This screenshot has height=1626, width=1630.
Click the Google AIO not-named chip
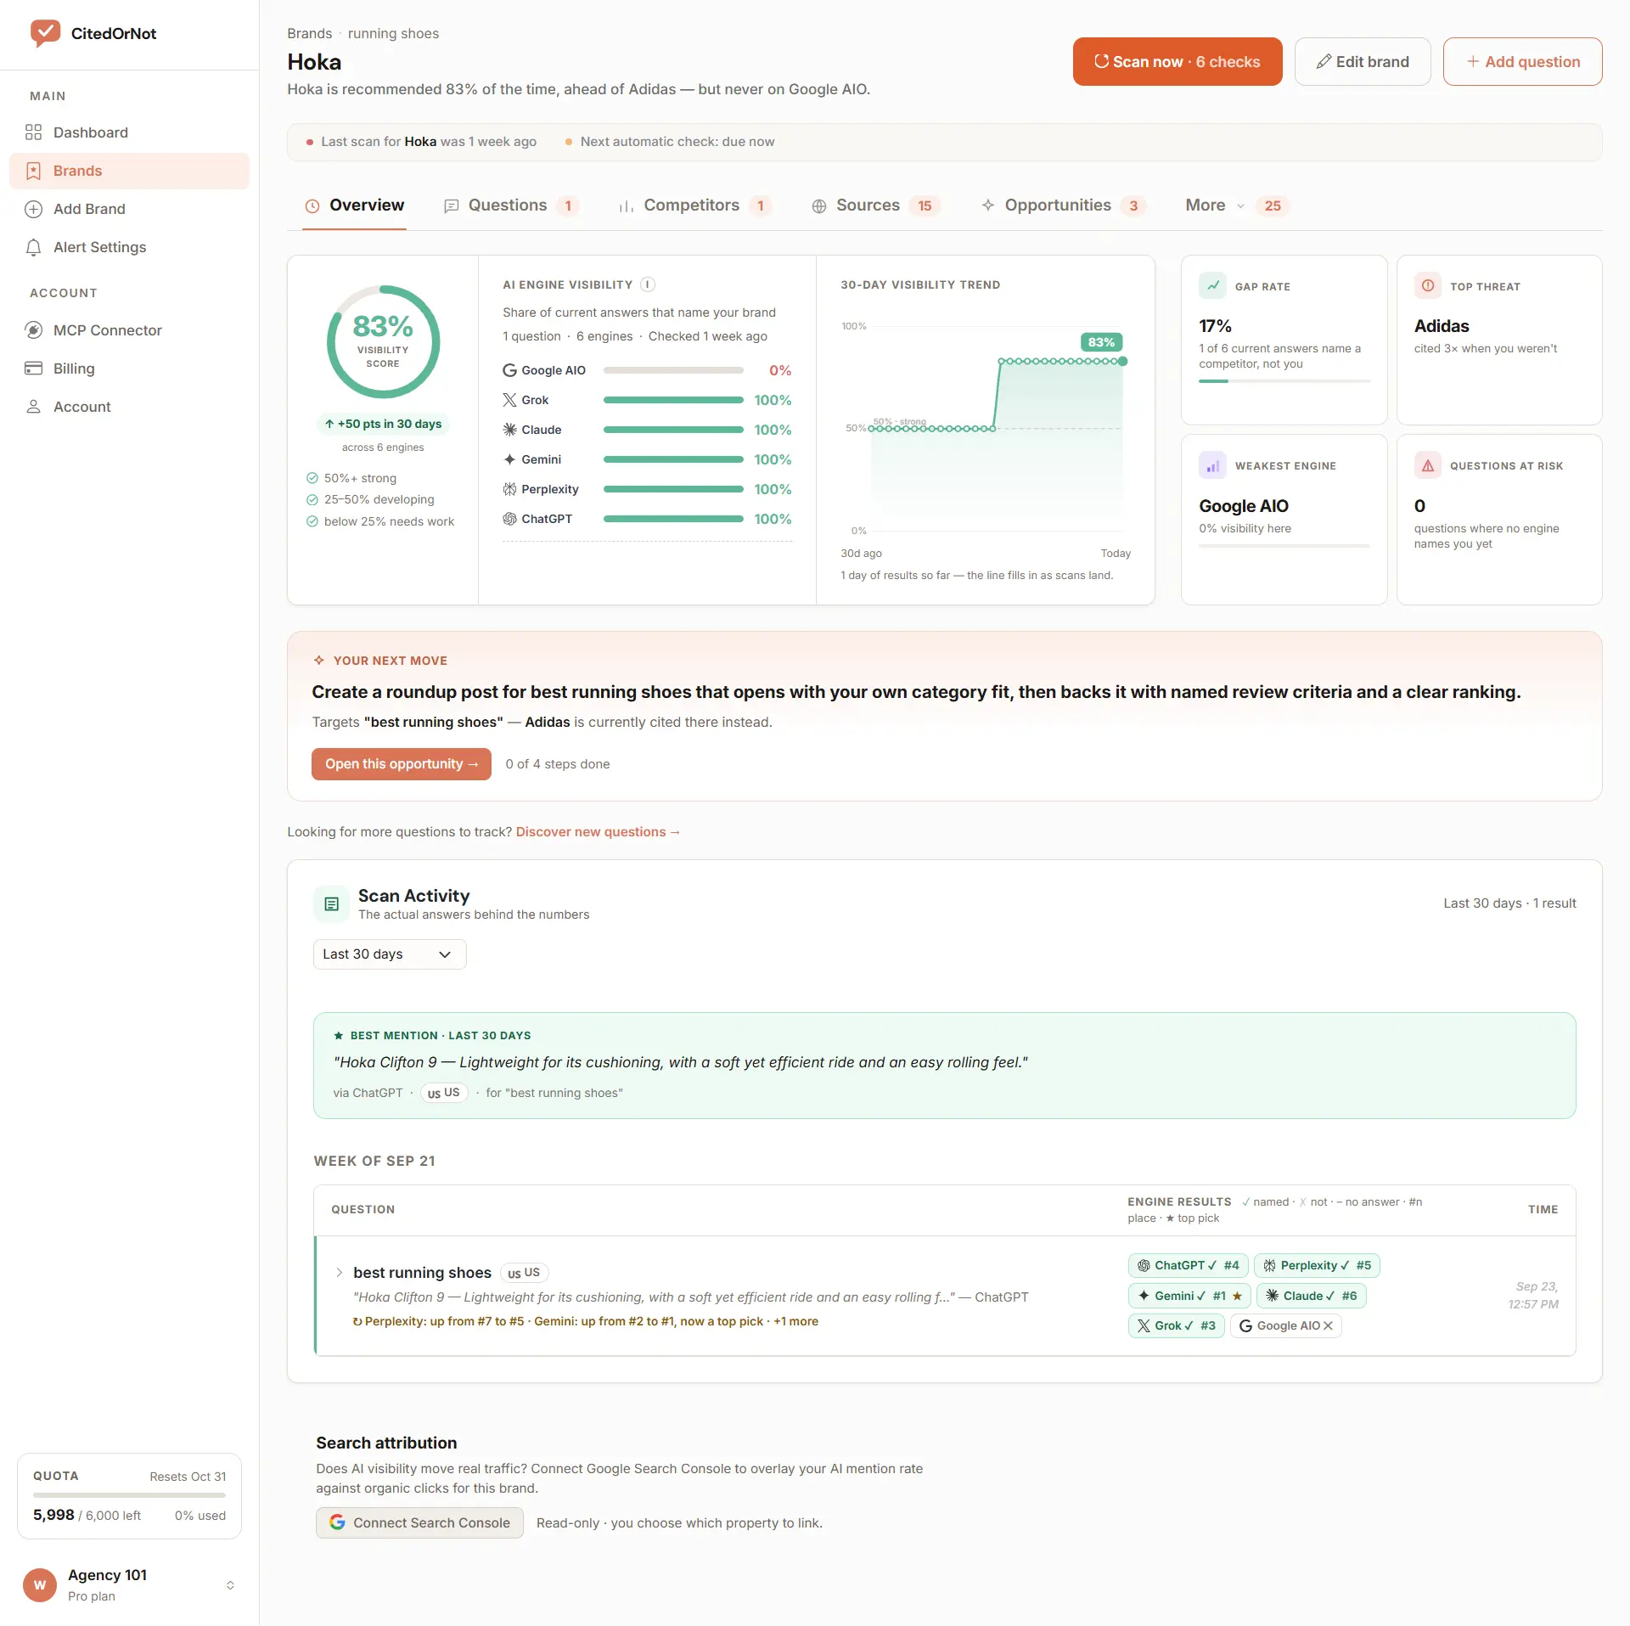pos(1285,1325)
